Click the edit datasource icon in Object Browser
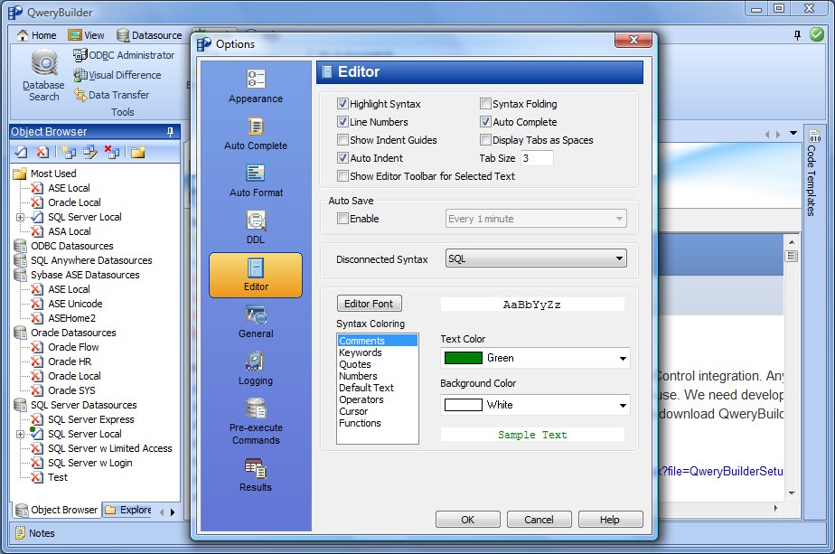 [90, 153]
